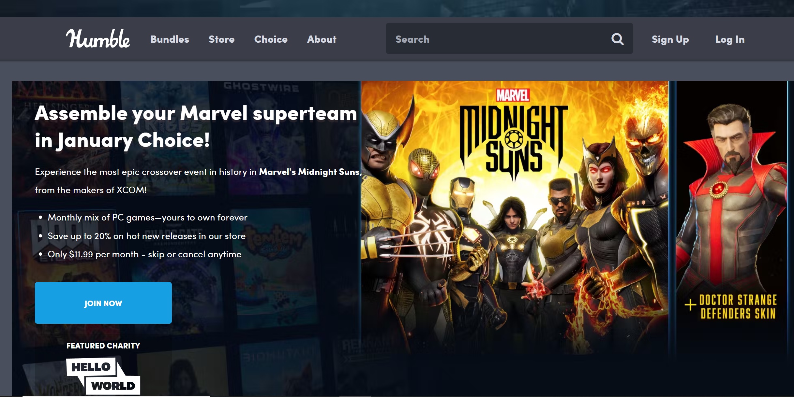This screenshot has width=794, height=397.
Task: Open the Bundles menu
Action: tap(170, 39)
